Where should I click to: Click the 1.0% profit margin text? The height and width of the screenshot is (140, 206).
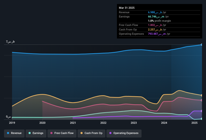click(x=159, y=21)
